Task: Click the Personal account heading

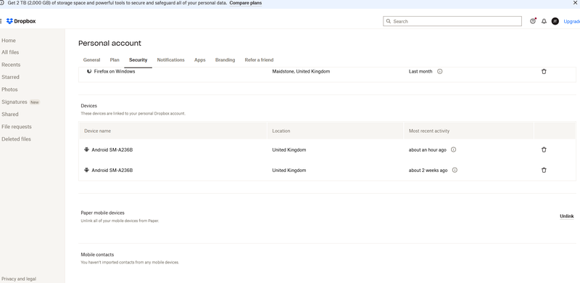Action: click(110, 44)
